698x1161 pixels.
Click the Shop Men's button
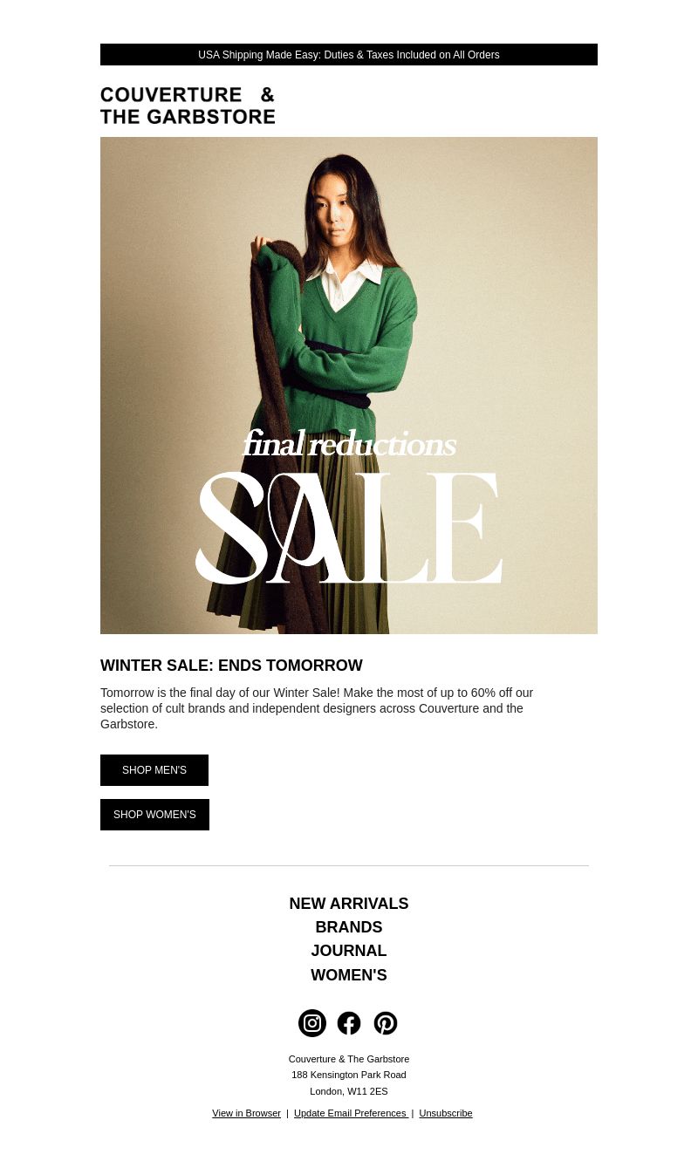point(154,770)
